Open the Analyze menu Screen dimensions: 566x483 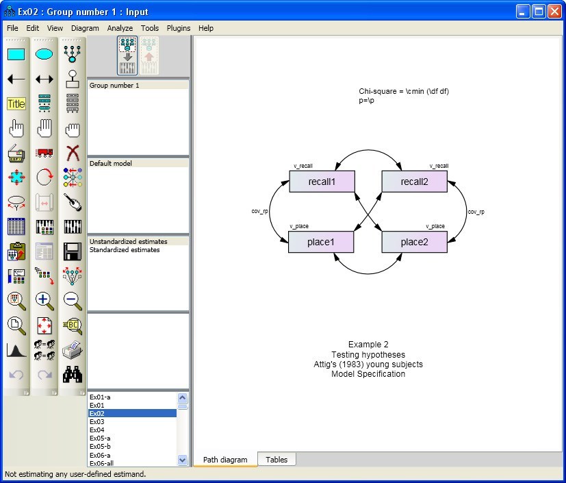click(x=120, y=28)
